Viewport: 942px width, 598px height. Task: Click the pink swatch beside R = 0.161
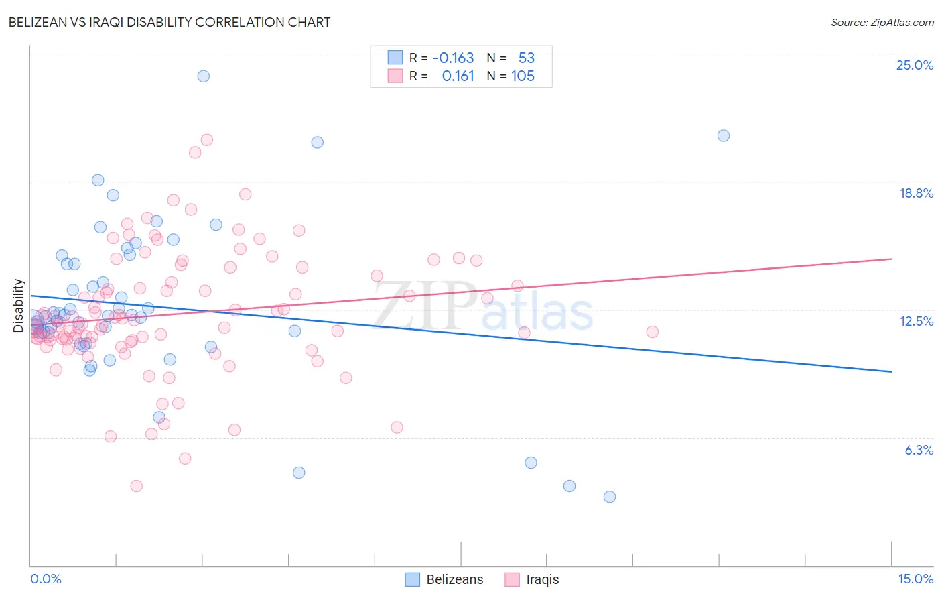pyautogui.click(x=395, y=76)
